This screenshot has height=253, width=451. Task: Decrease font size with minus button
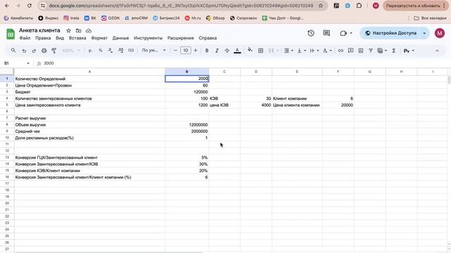click(175, 51)
